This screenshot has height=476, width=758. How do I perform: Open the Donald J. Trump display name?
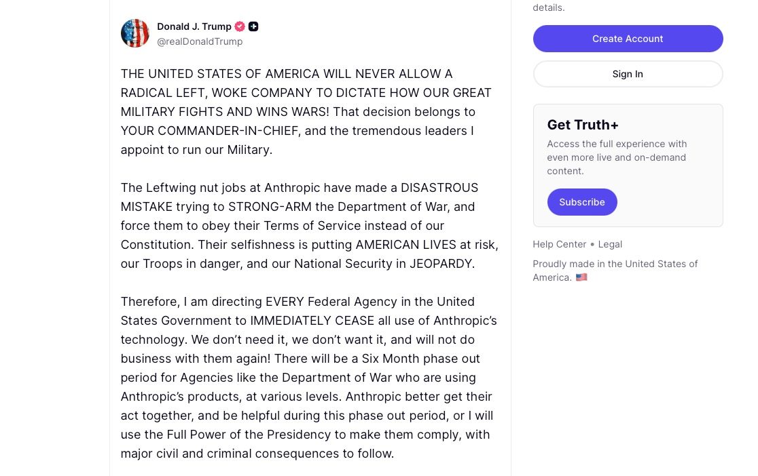[x=194, y=26]
